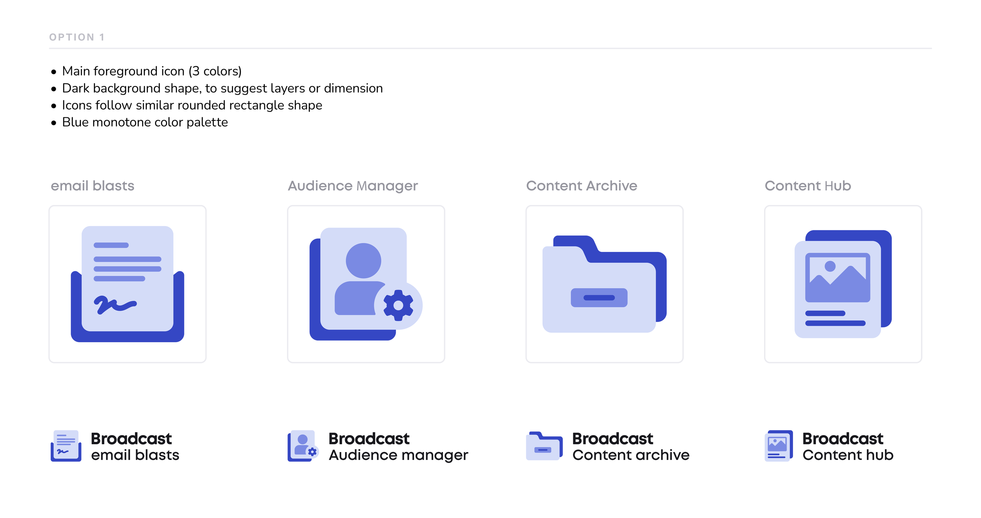Click the gray 'email blasts' card label
981x518 pixels.
[x=93, y=186]
